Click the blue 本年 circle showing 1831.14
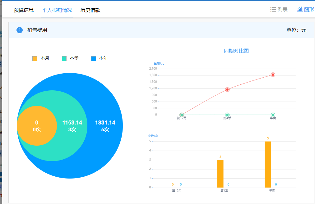 pos(105,126)
